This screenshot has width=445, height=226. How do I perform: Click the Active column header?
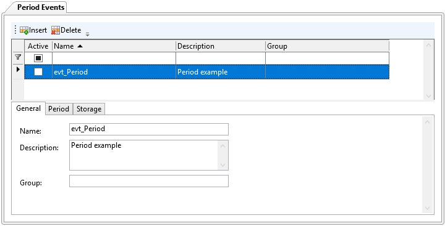pyautogui.click(x=38, y=46)
